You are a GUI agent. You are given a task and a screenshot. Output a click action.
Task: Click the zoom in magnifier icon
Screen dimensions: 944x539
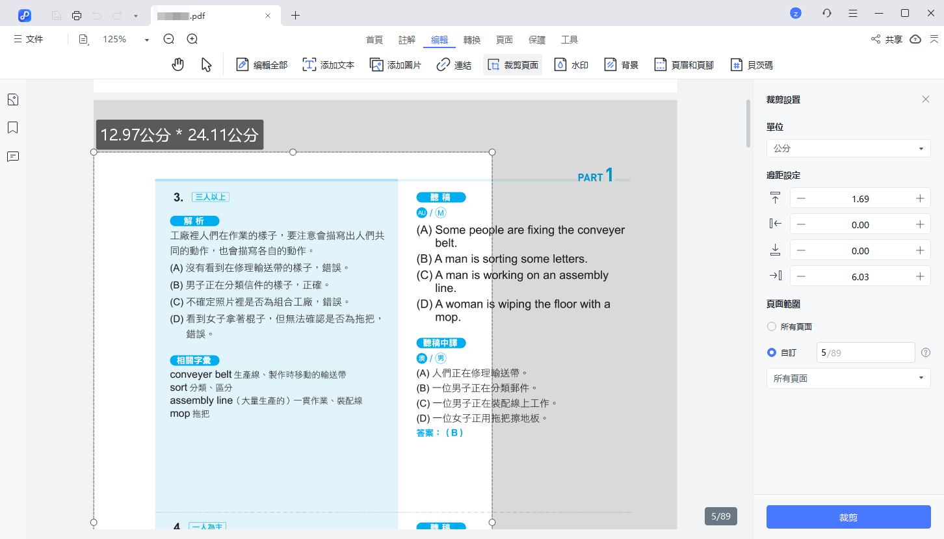192,39
